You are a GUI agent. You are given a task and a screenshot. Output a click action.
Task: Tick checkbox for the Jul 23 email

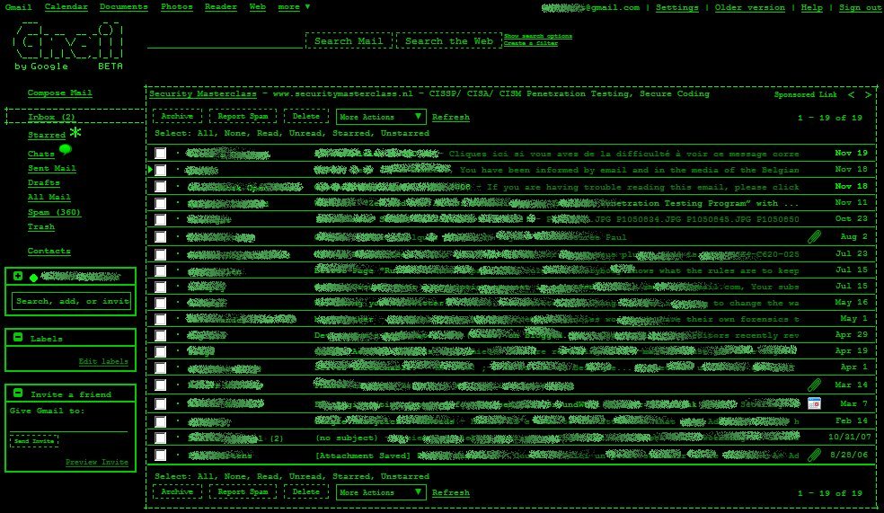coord(161,254)
